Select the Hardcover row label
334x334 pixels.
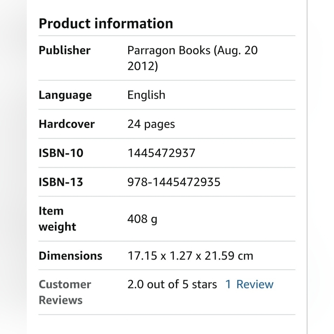[67, 124]
